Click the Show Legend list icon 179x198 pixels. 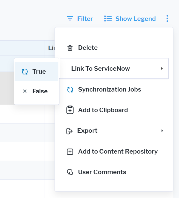[108, 19]
